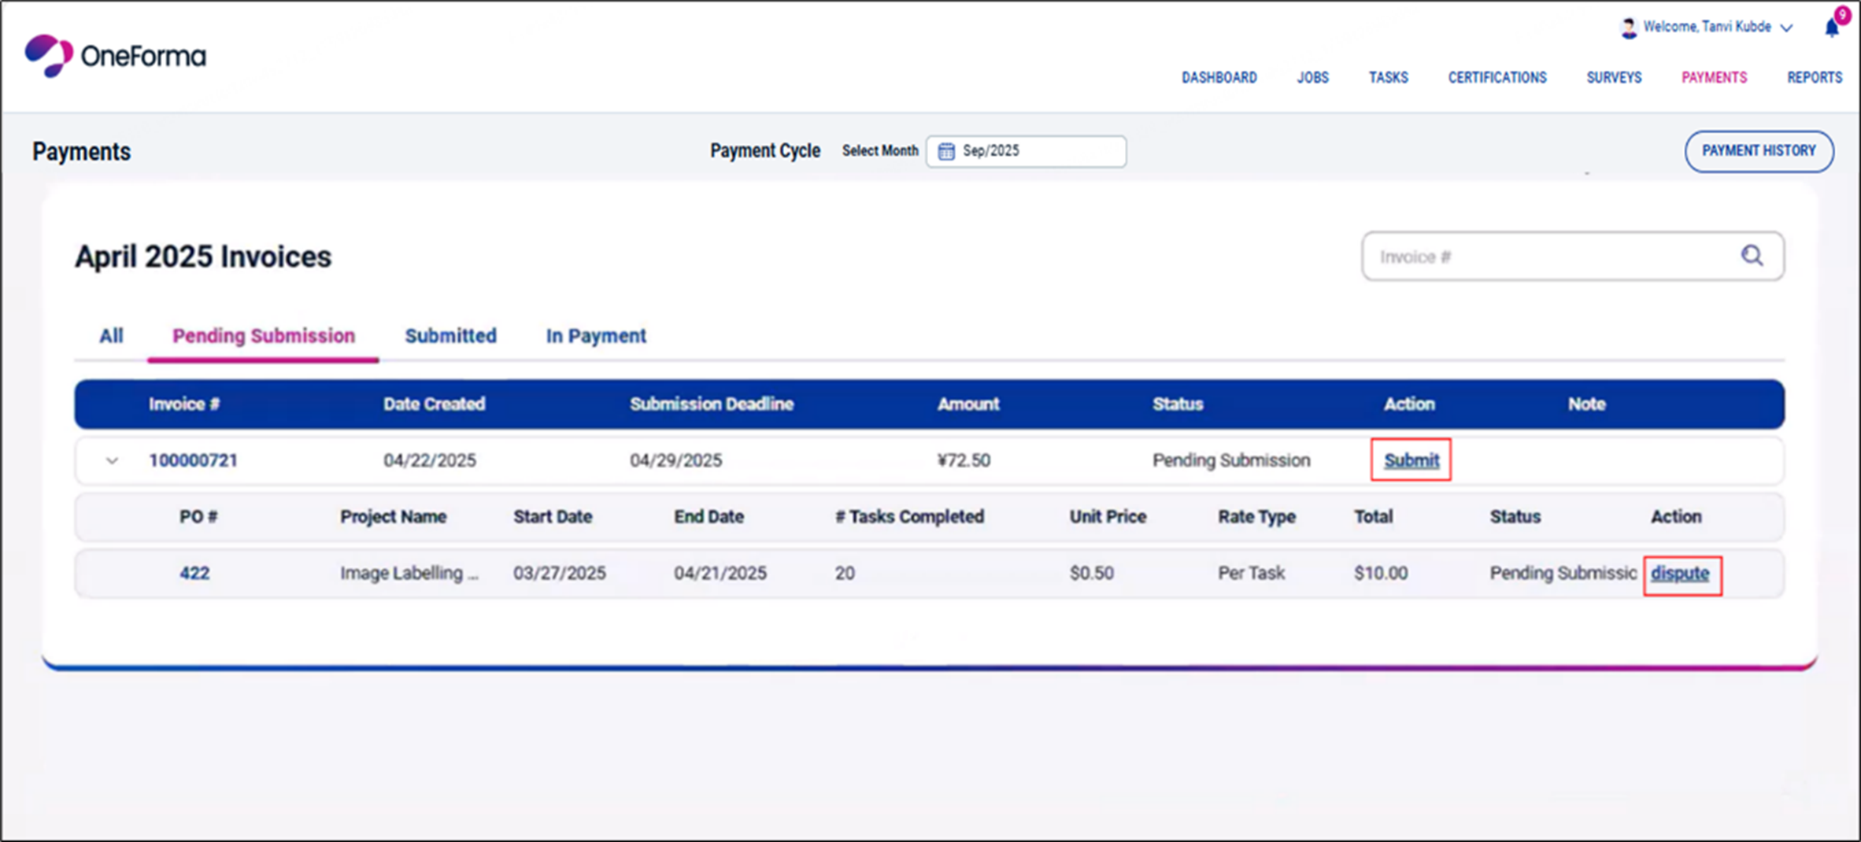
Task: Click the Payment History button
Action: (1759, 151)
